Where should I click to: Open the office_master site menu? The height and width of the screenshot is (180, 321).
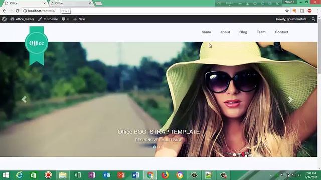click(22, 19)
